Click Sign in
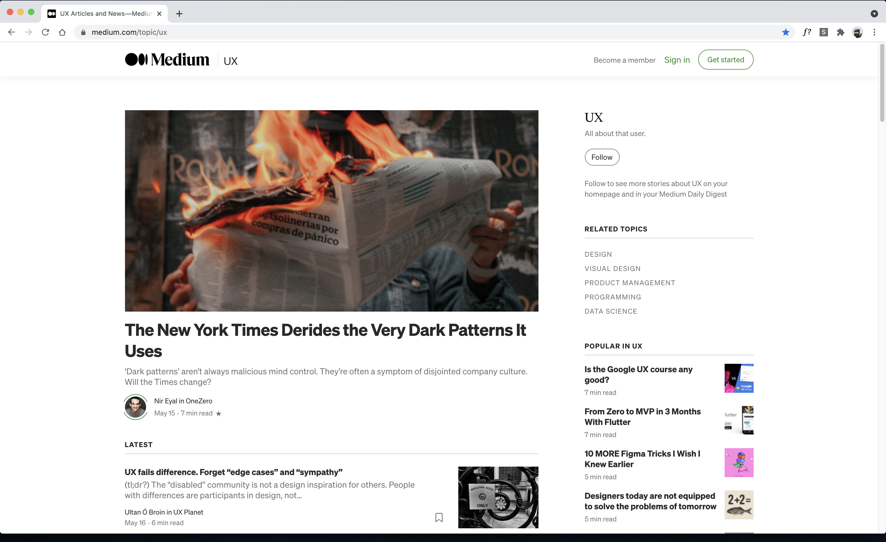 pos(677,60)
